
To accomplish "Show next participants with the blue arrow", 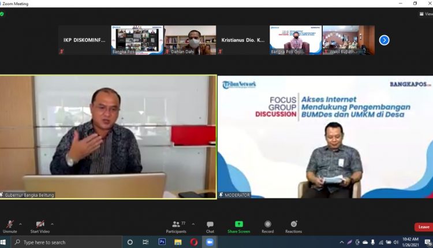I will coord(384,40).
